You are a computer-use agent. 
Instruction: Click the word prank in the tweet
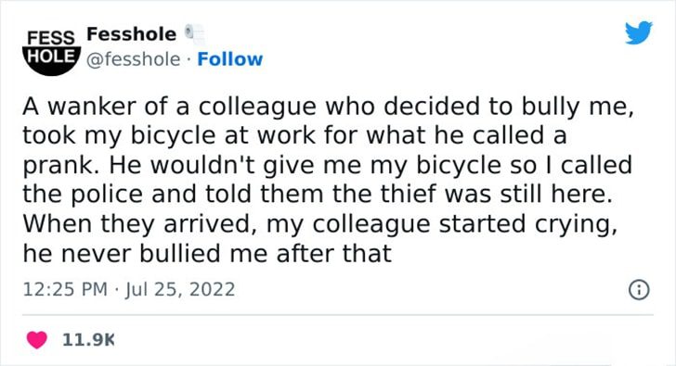(x=58, y=167)
